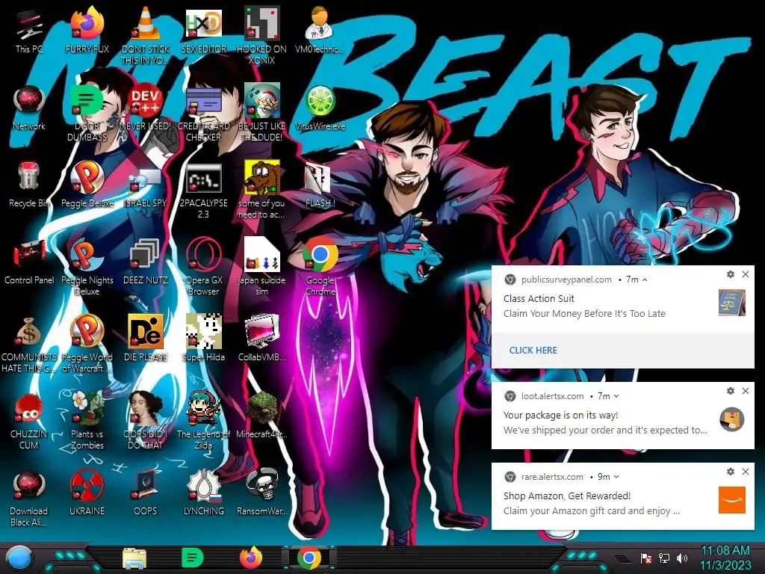Dismiss the Your package notification

coord(746,390)
